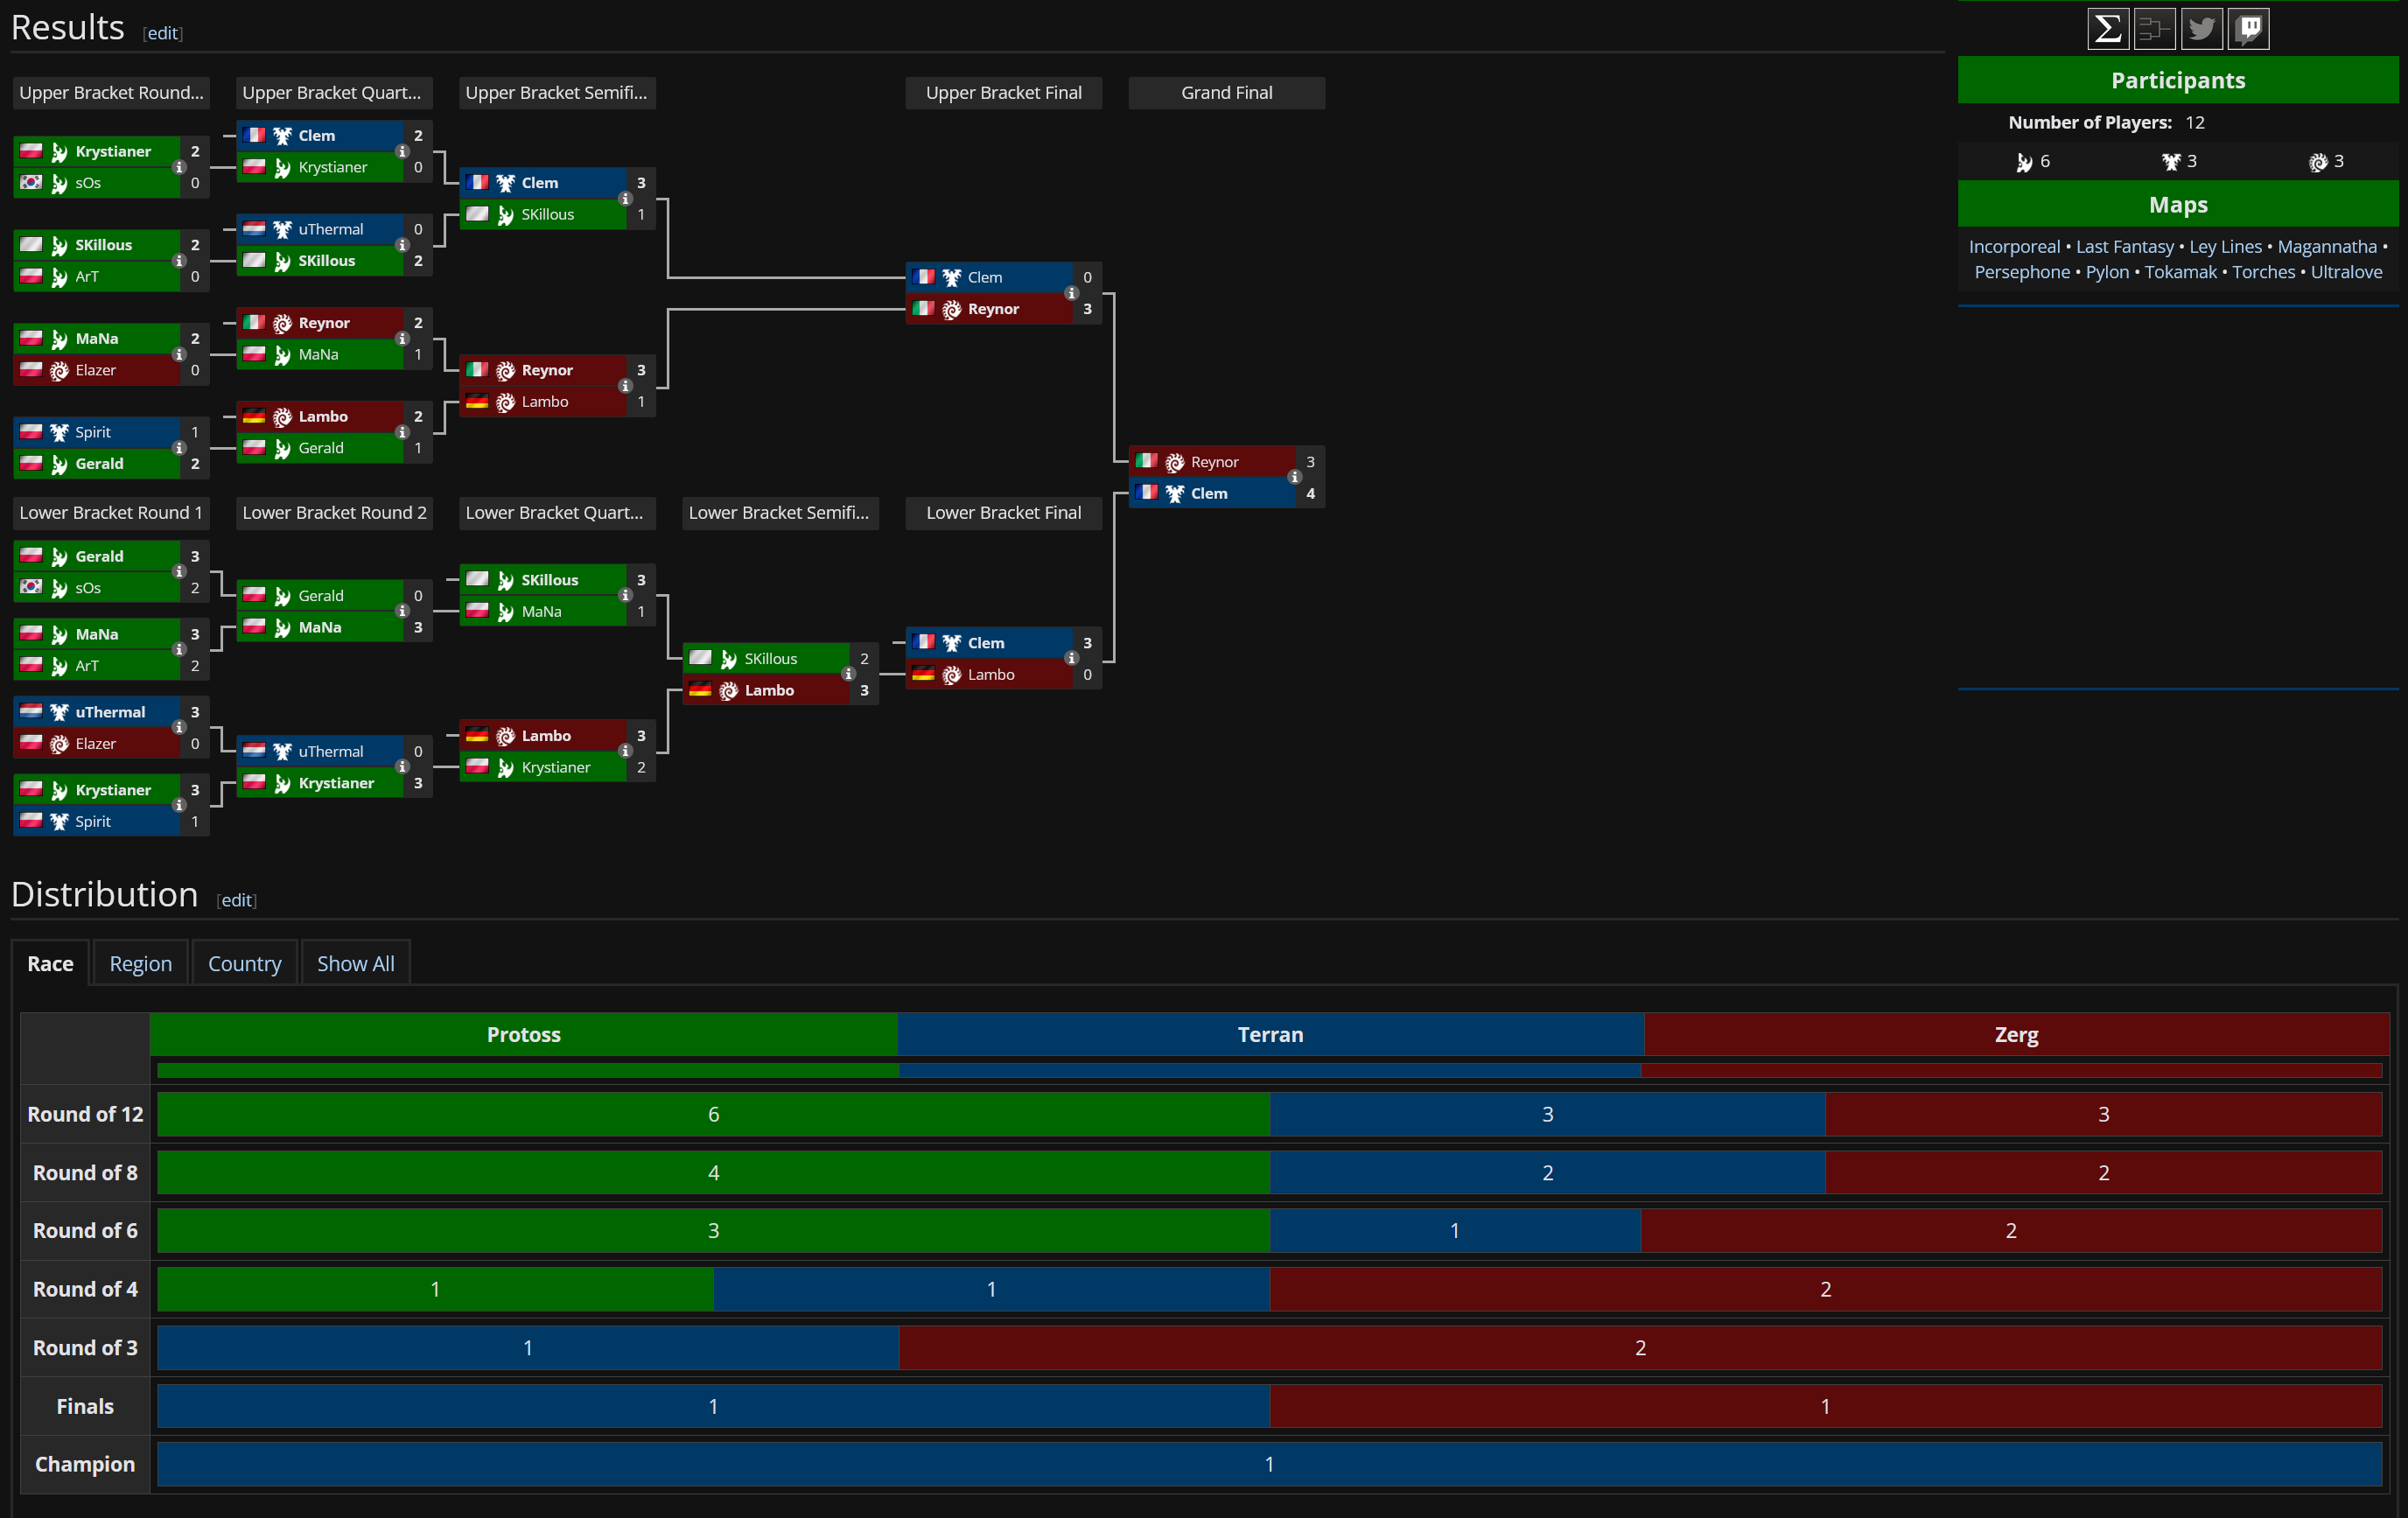
Task: Click Reynor in the Grand Final
Action: point(1214,462)
